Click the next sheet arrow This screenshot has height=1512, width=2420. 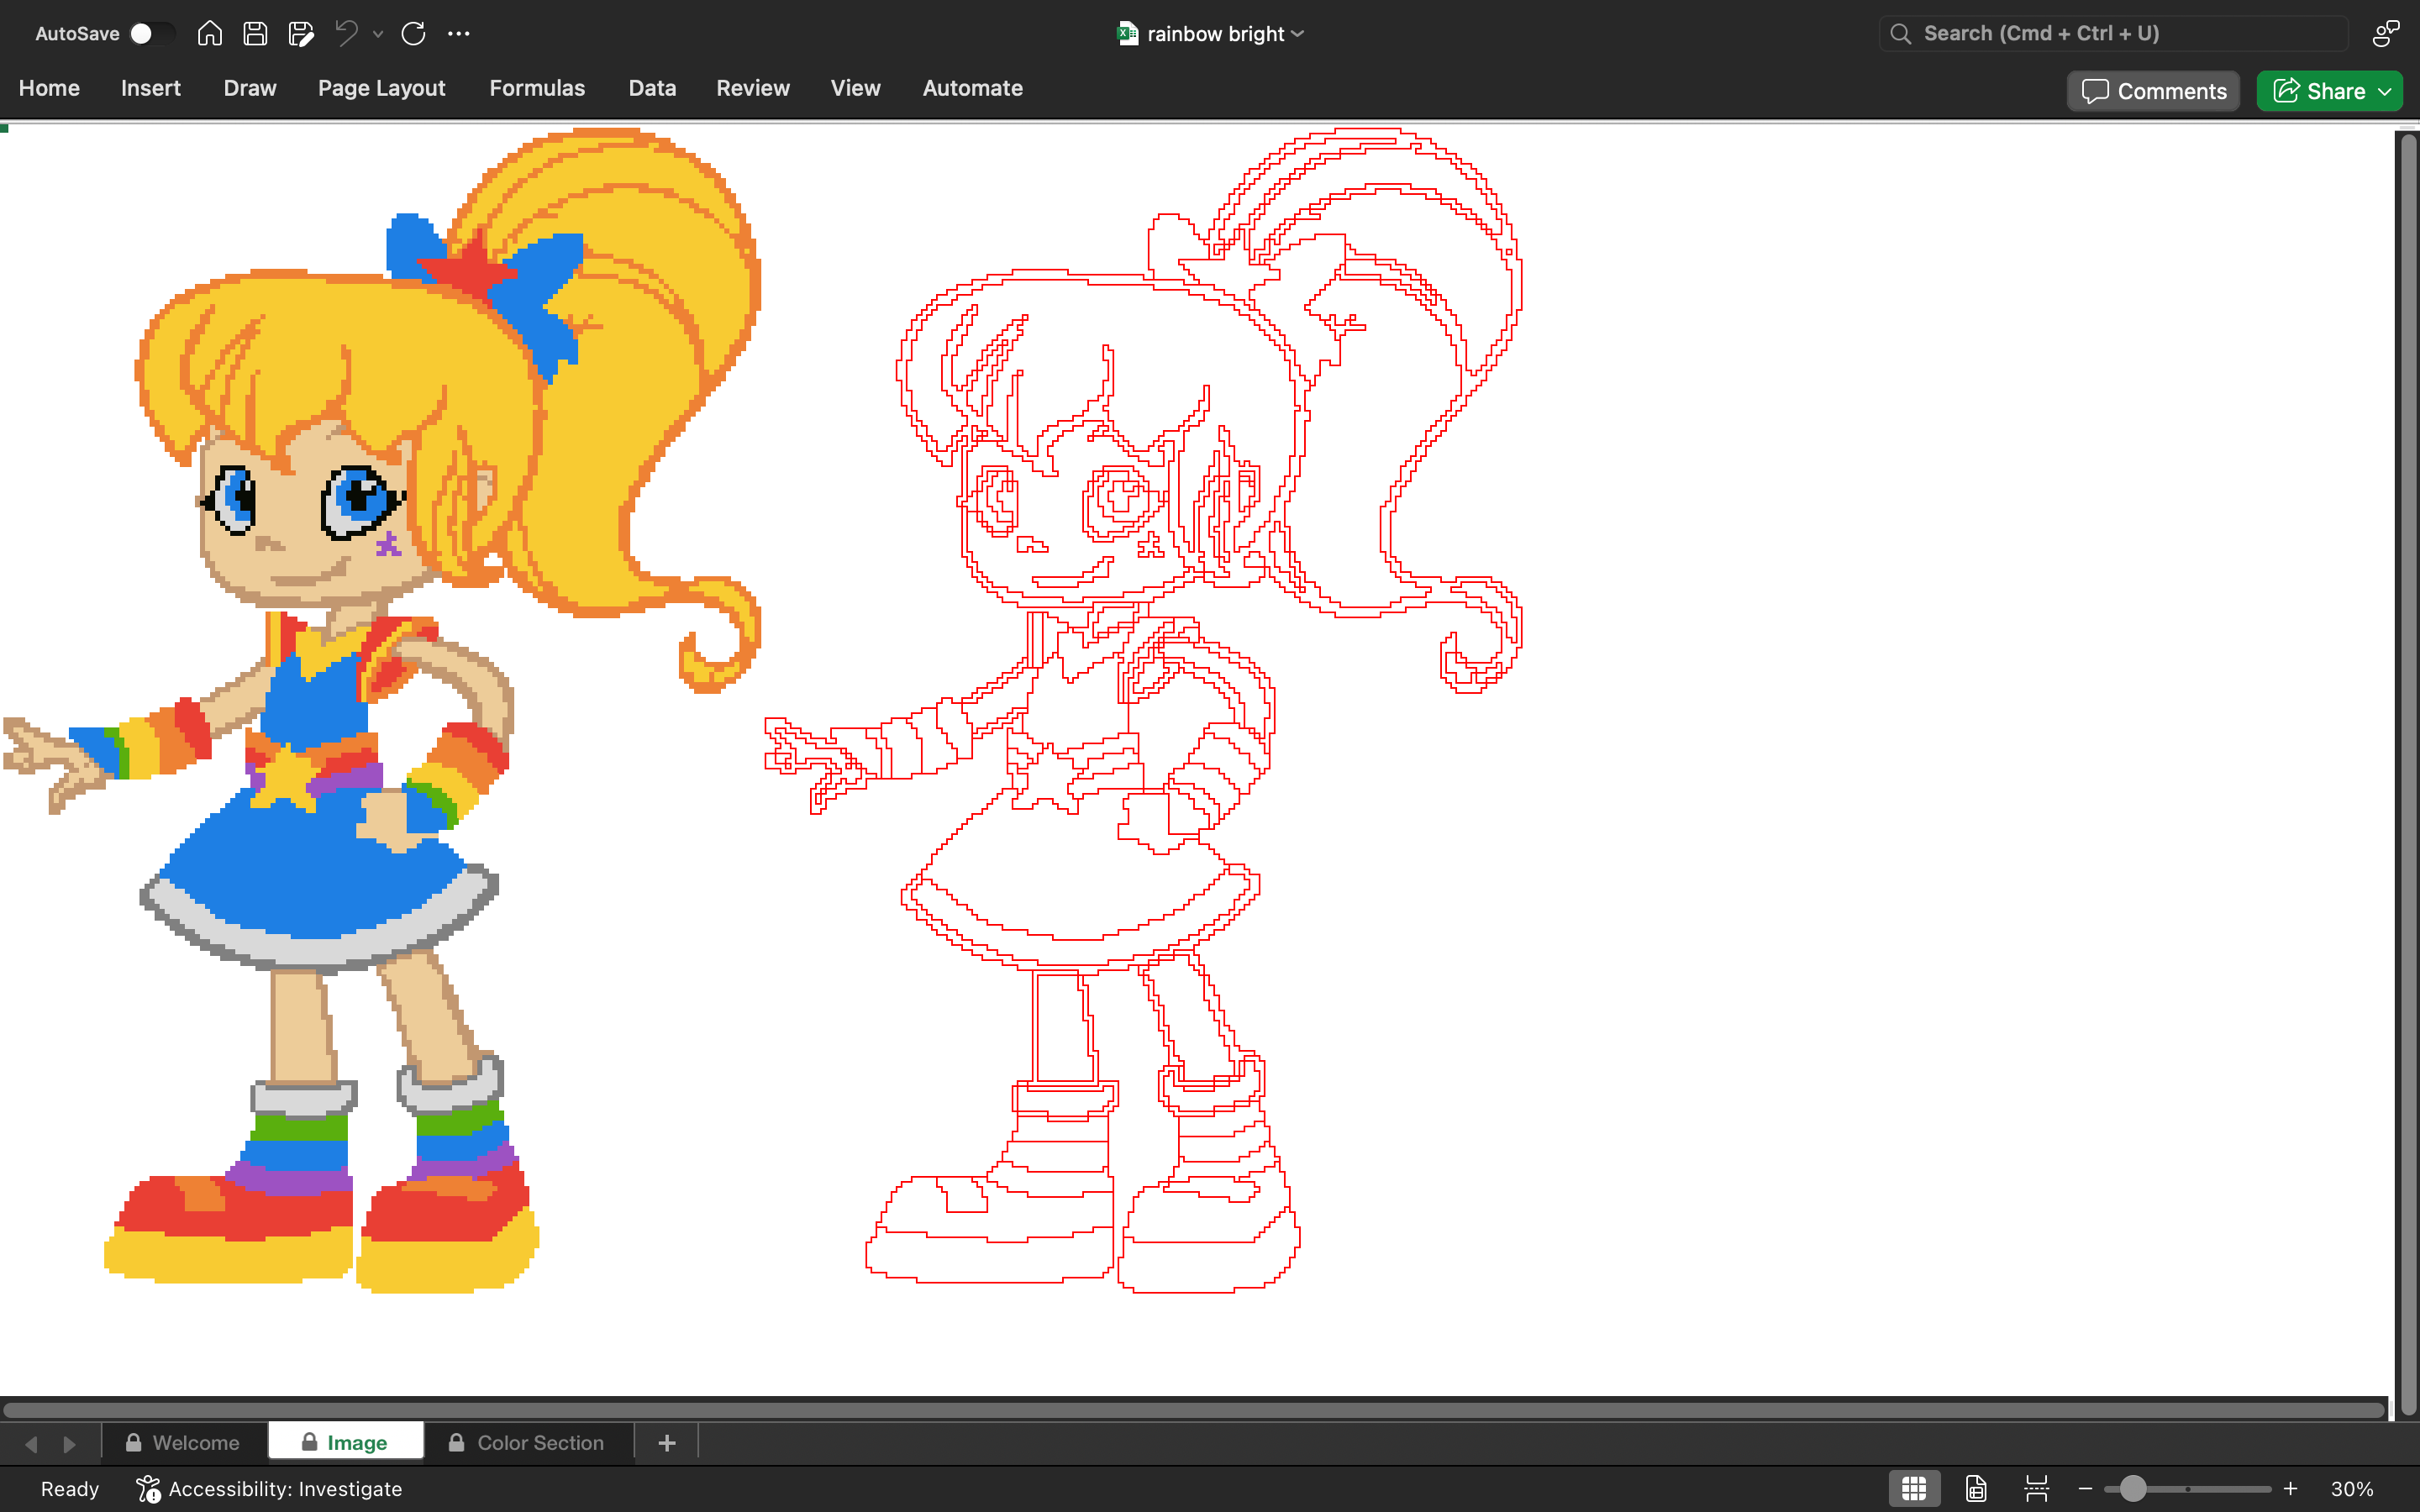click(x=69, y=1444)
